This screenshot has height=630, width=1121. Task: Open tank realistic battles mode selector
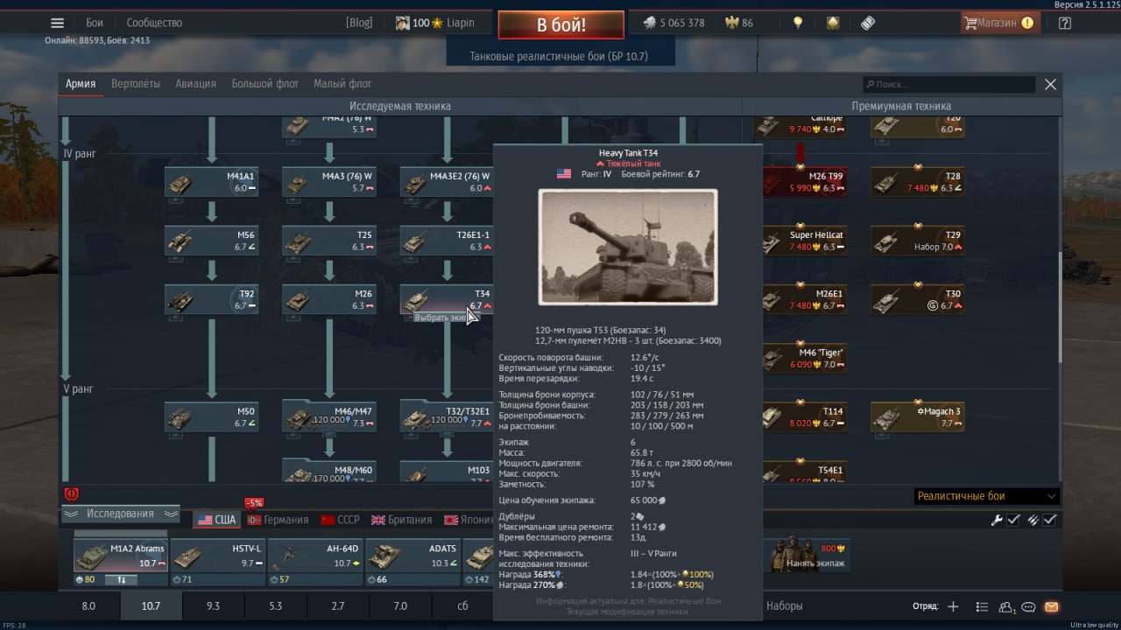point(559,56)
